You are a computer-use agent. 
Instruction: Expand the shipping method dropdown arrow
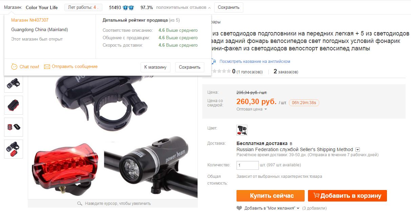(x=357, y=149)
